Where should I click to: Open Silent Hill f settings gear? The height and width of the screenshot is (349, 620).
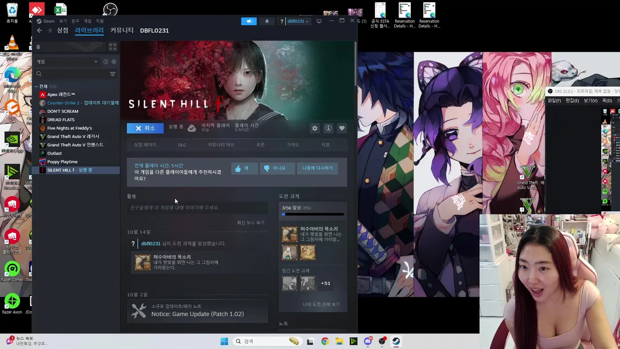click(315, 128)
